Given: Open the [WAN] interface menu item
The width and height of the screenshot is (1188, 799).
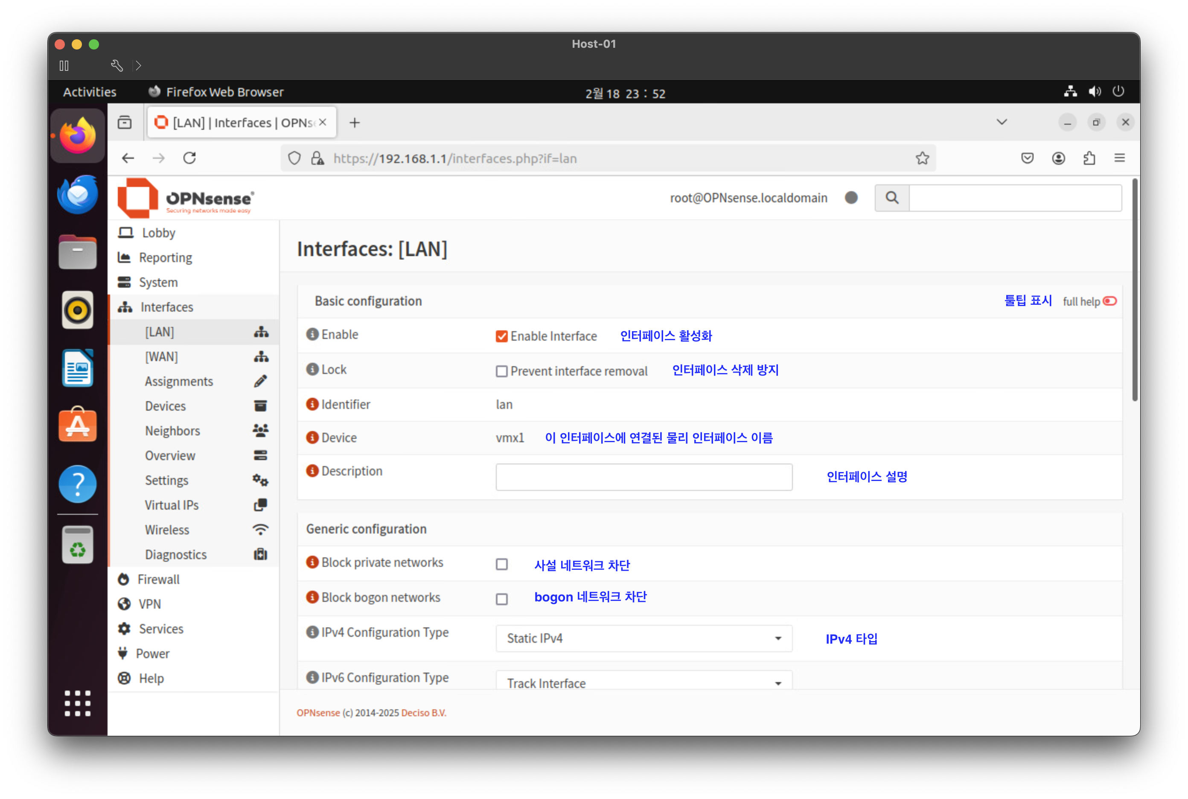Looking at the screenshot, I should point(161,357).
